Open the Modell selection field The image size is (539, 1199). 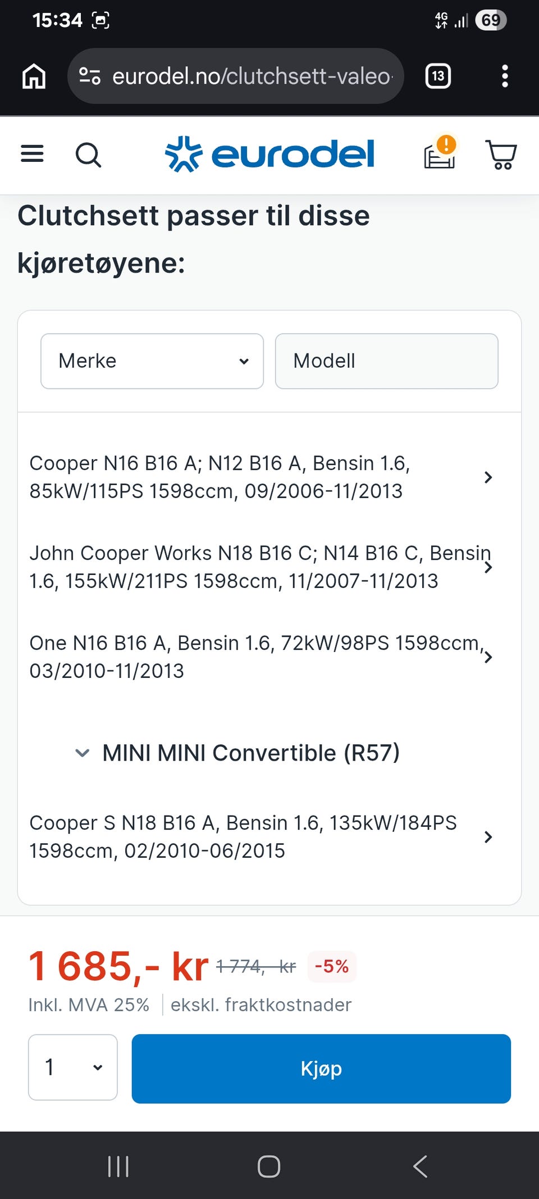tap(386, 361)
